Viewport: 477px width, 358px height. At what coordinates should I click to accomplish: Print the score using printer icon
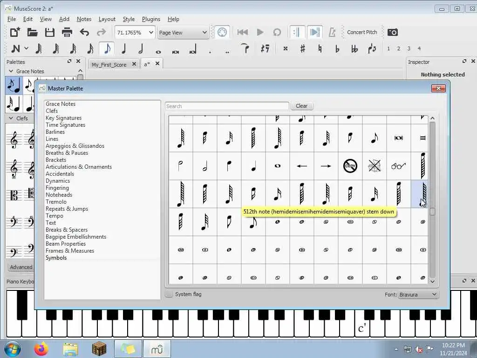point(67,32)
